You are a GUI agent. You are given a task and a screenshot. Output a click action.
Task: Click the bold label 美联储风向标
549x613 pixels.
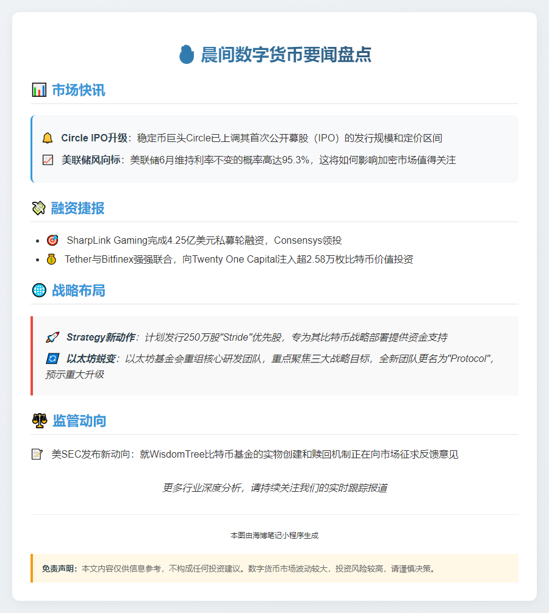[x=91, y=160]
